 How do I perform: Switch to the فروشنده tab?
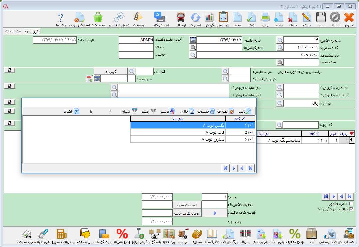coord(32,32)
